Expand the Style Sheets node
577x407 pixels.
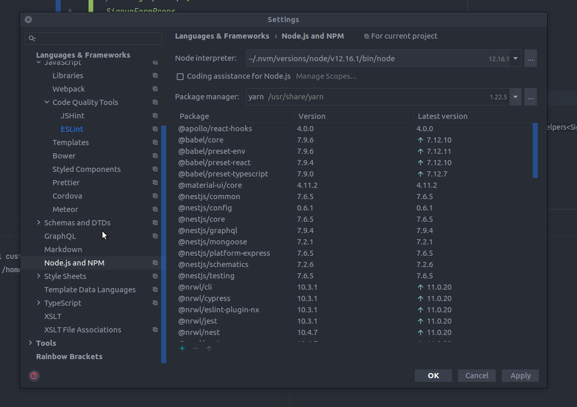click(39, 276)
